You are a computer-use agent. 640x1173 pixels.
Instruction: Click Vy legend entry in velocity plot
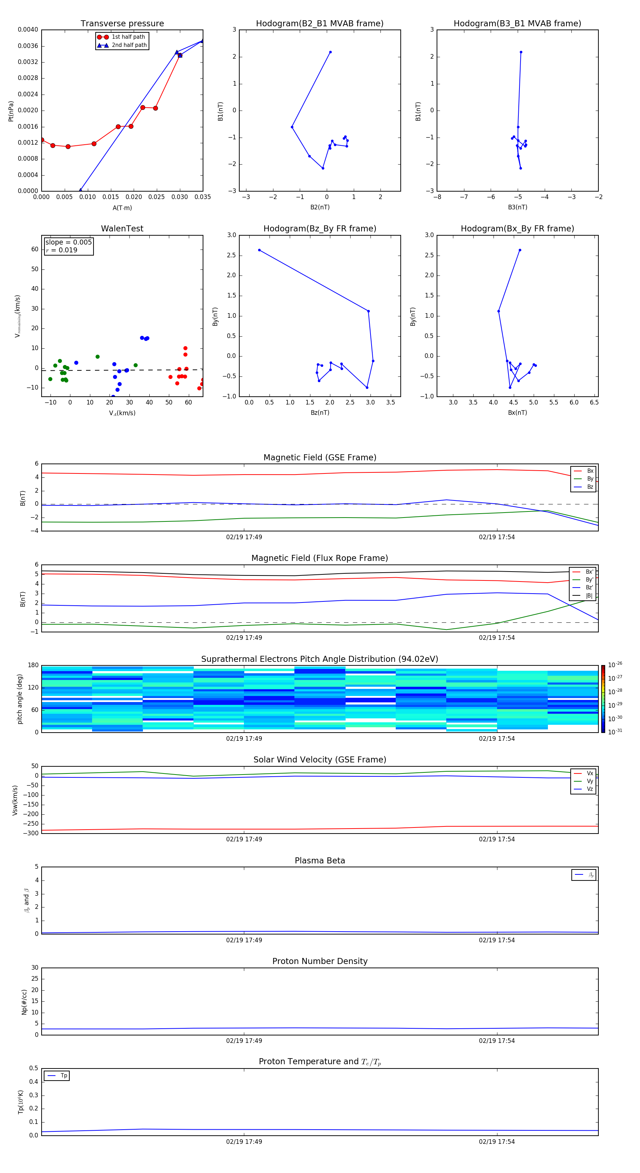tap(583, 781)
